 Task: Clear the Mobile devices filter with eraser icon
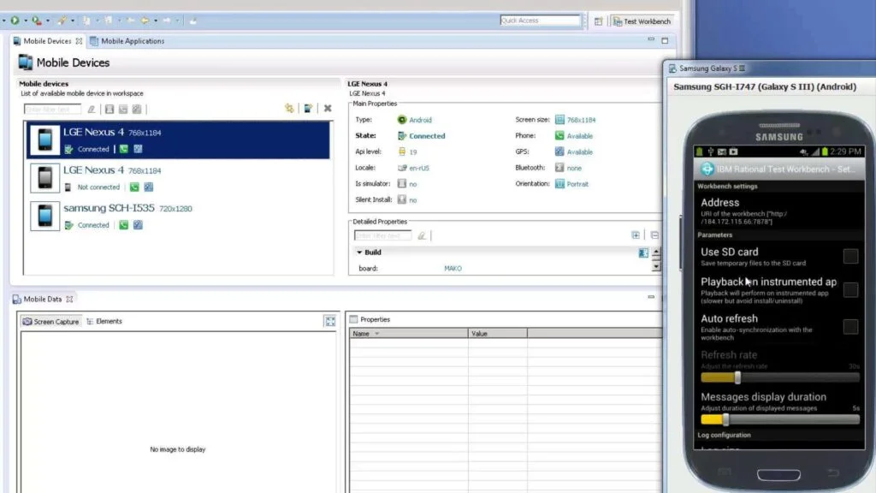tap(92, 109)
